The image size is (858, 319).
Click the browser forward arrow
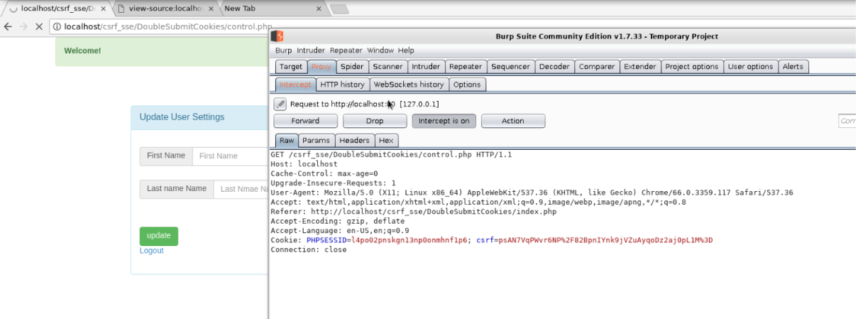coord(23,27)
